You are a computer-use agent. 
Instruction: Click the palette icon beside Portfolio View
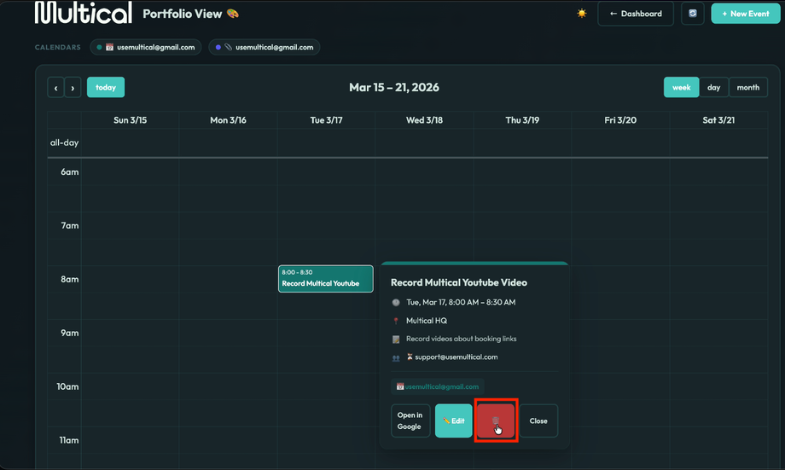click(x=233, y=14)
